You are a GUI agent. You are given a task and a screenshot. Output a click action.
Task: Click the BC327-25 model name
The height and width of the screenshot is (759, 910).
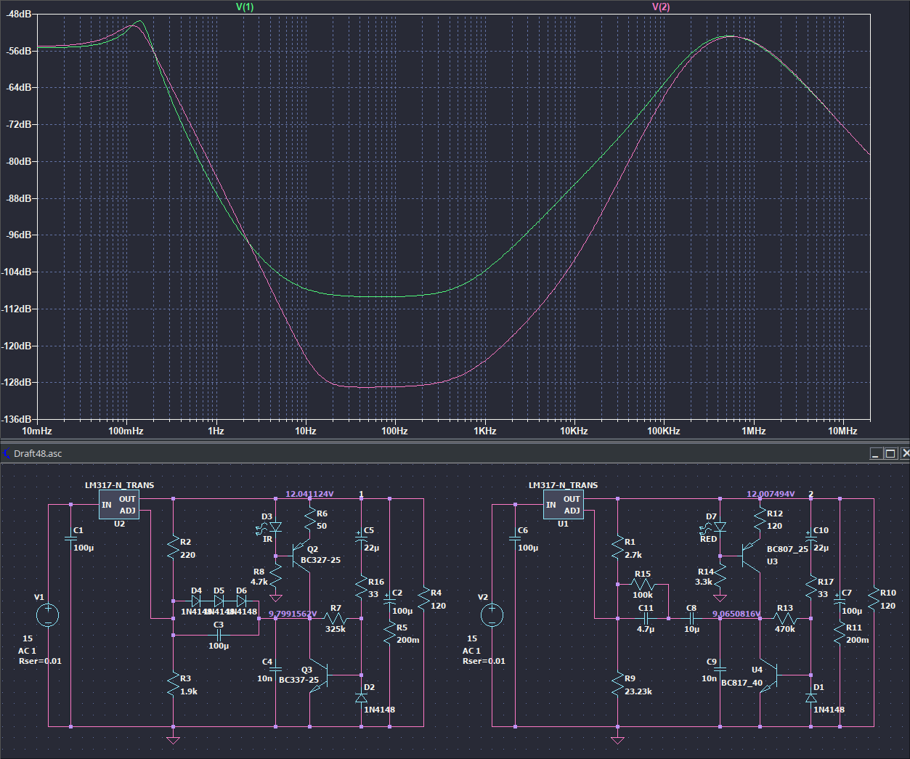coord(320,560)
